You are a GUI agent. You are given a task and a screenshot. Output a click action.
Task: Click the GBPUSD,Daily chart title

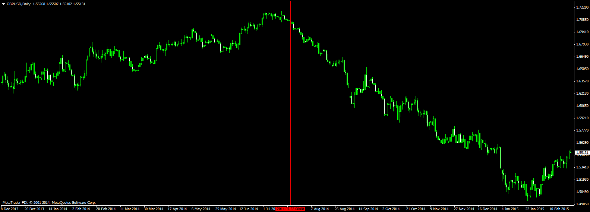[x=19, y=4]
